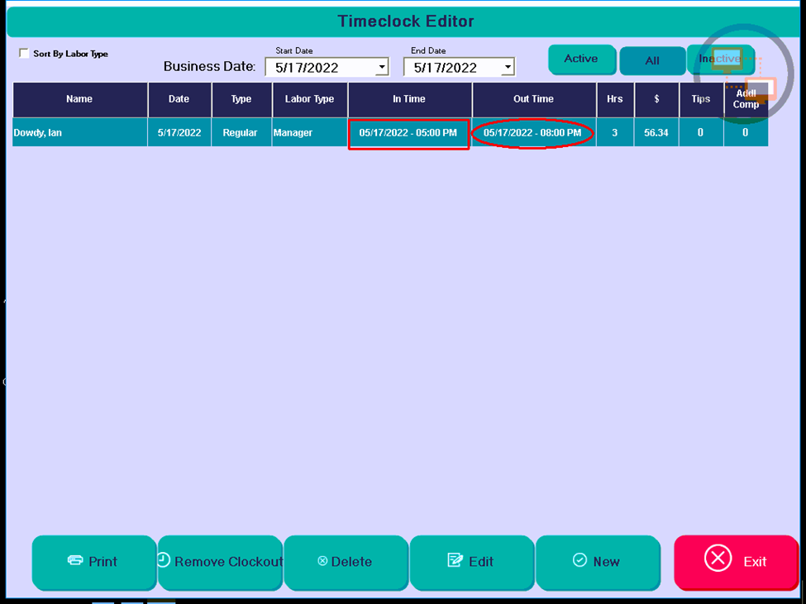The height and width of the screenshot is (604, 806).
Task: Click the $ column header
Action: pos(656,100)
